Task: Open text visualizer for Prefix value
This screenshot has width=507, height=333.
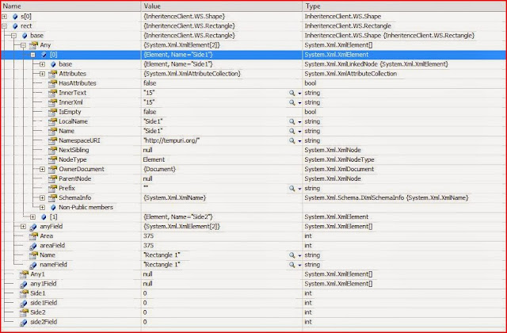Action: (292, 189)
